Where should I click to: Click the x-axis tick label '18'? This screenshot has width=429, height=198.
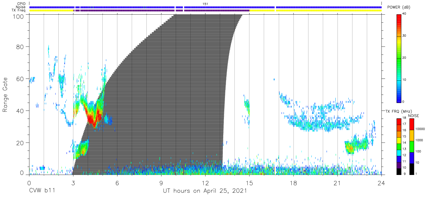[x=293, y=183]
